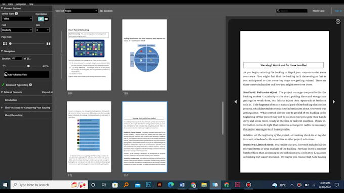Click the Location number input field
The image size is (344, 193).
(17, 58)
